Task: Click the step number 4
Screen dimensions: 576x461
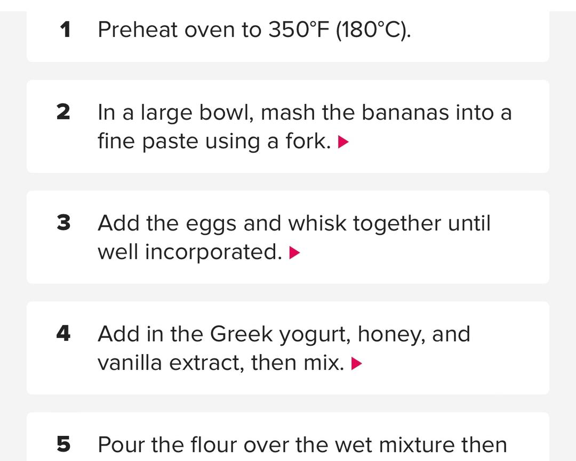Action: [63, 334]
